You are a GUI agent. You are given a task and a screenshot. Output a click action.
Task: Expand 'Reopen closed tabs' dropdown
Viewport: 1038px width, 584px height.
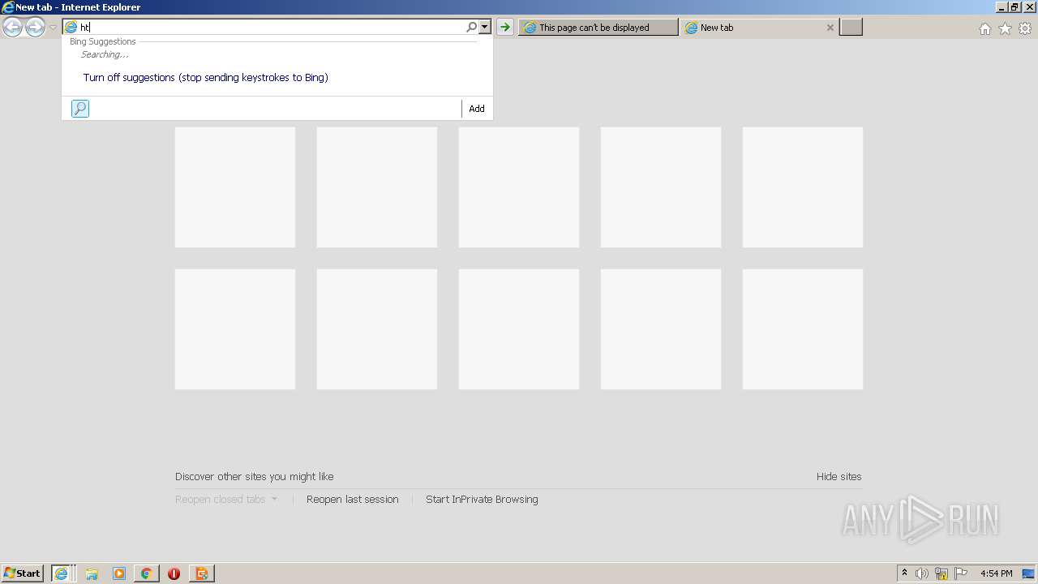pos(226,500)
